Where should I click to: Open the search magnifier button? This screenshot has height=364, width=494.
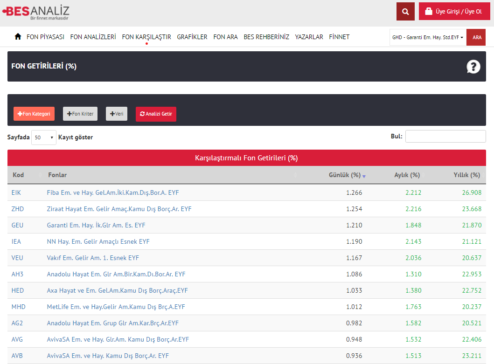coord(405,12)
